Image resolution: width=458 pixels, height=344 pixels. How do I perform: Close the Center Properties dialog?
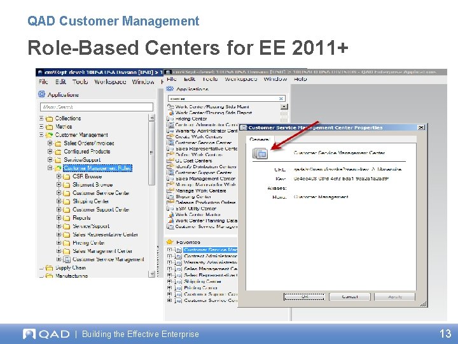pos(421,127)
